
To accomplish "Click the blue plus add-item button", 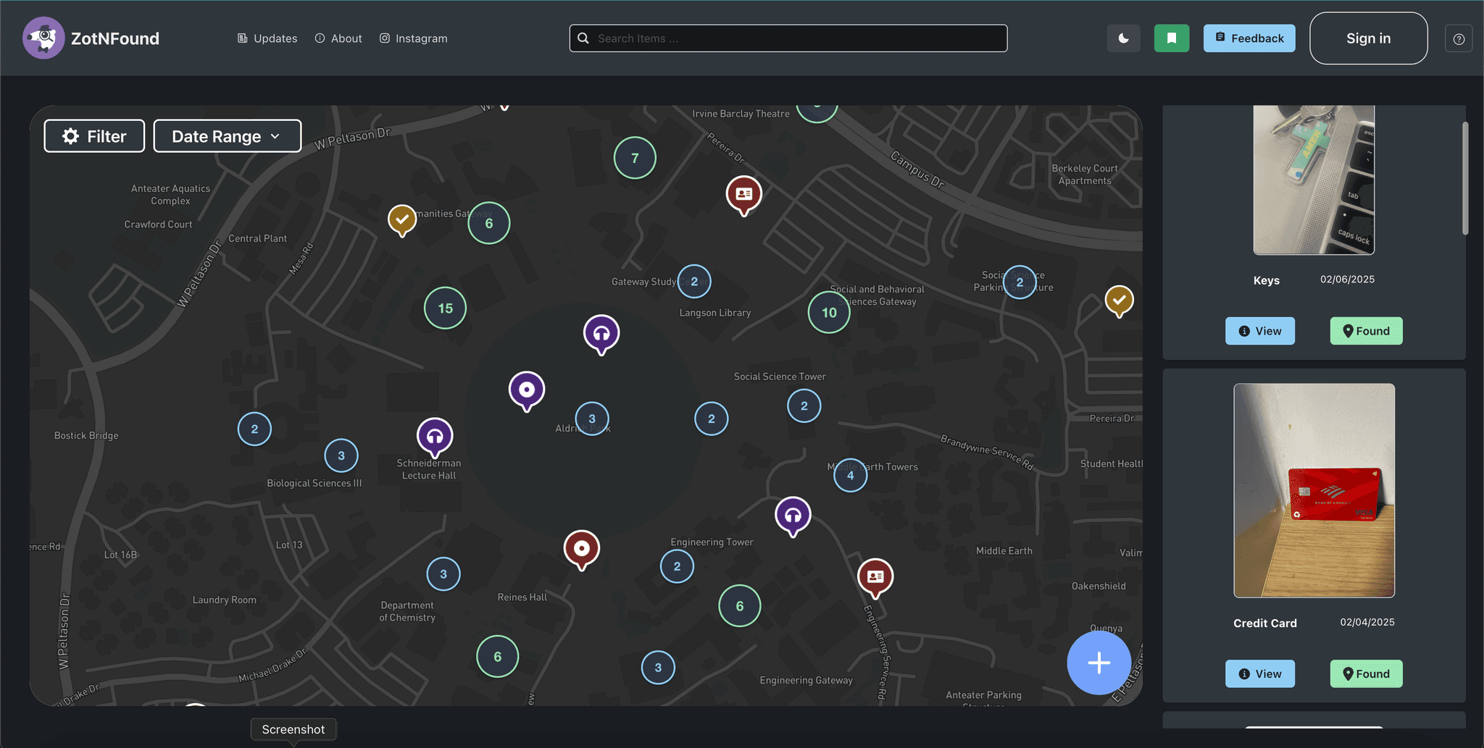I will (x=1099, y=663).
